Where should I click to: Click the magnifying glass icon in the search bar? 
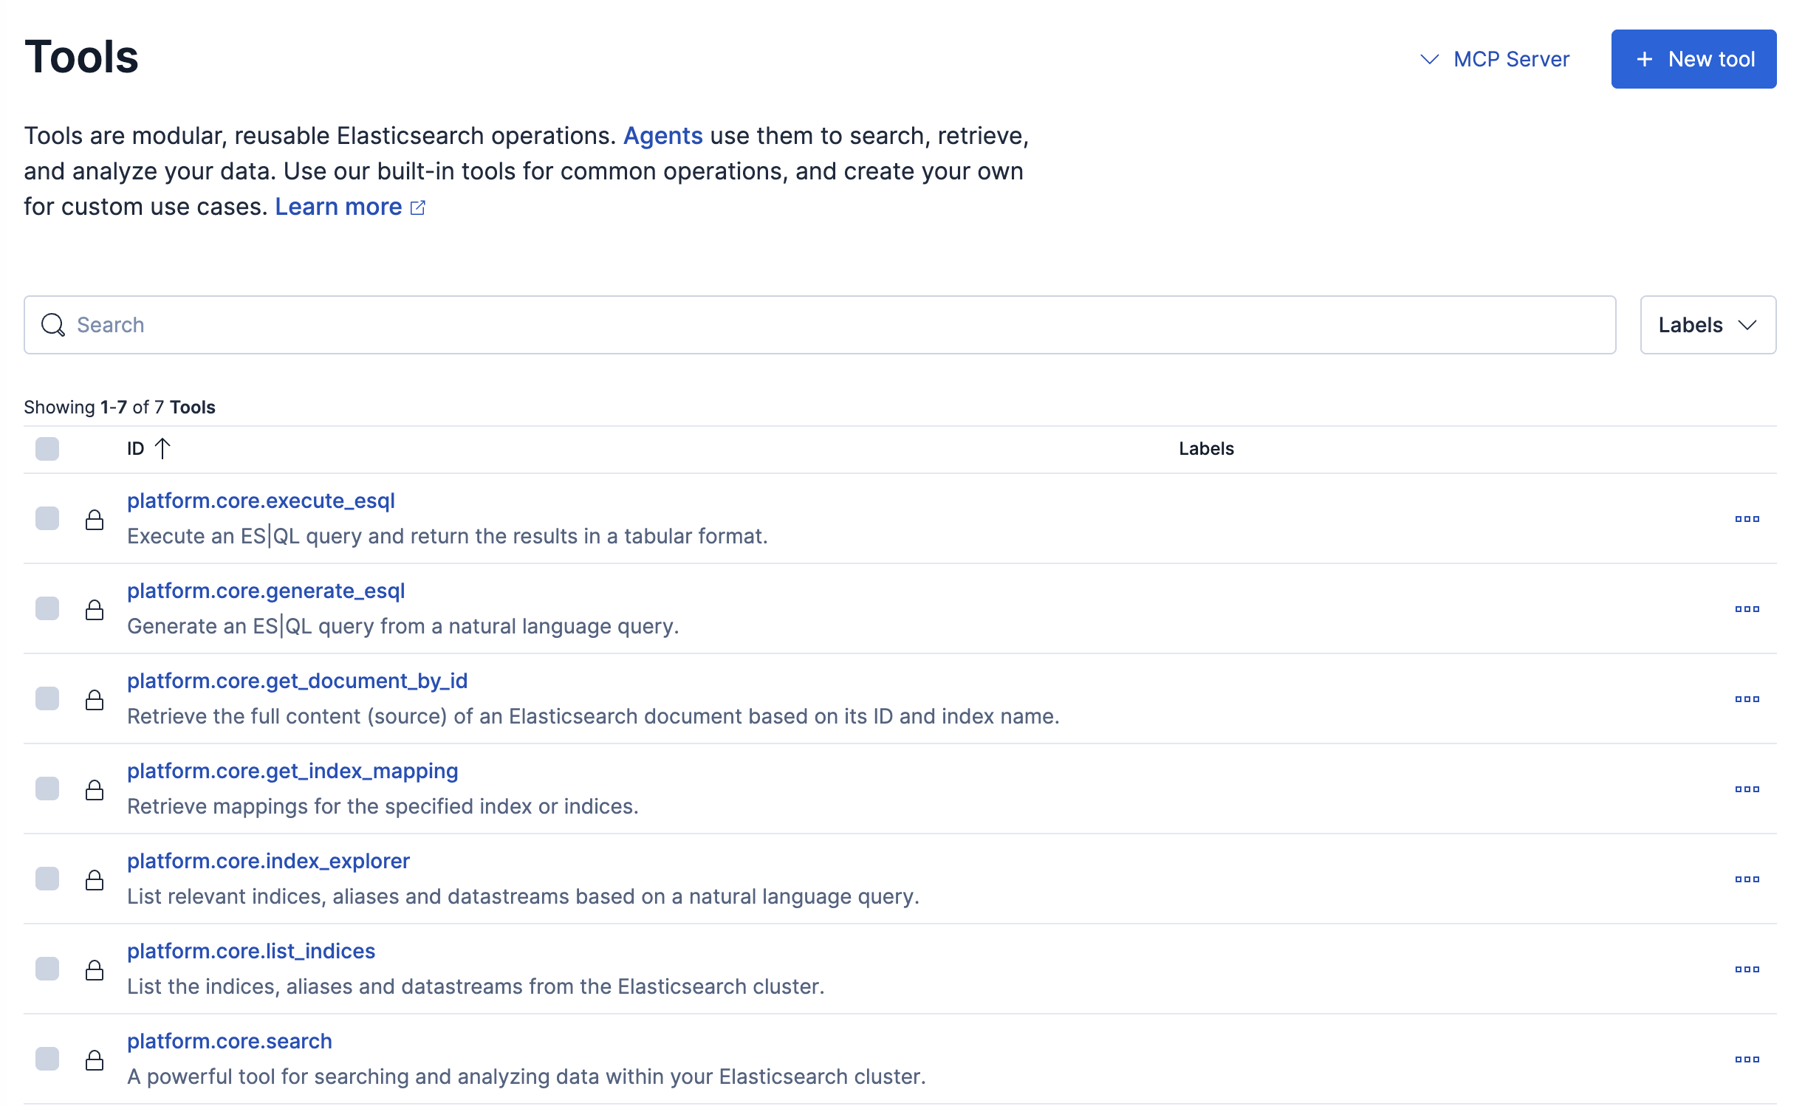tap(52, 325)
